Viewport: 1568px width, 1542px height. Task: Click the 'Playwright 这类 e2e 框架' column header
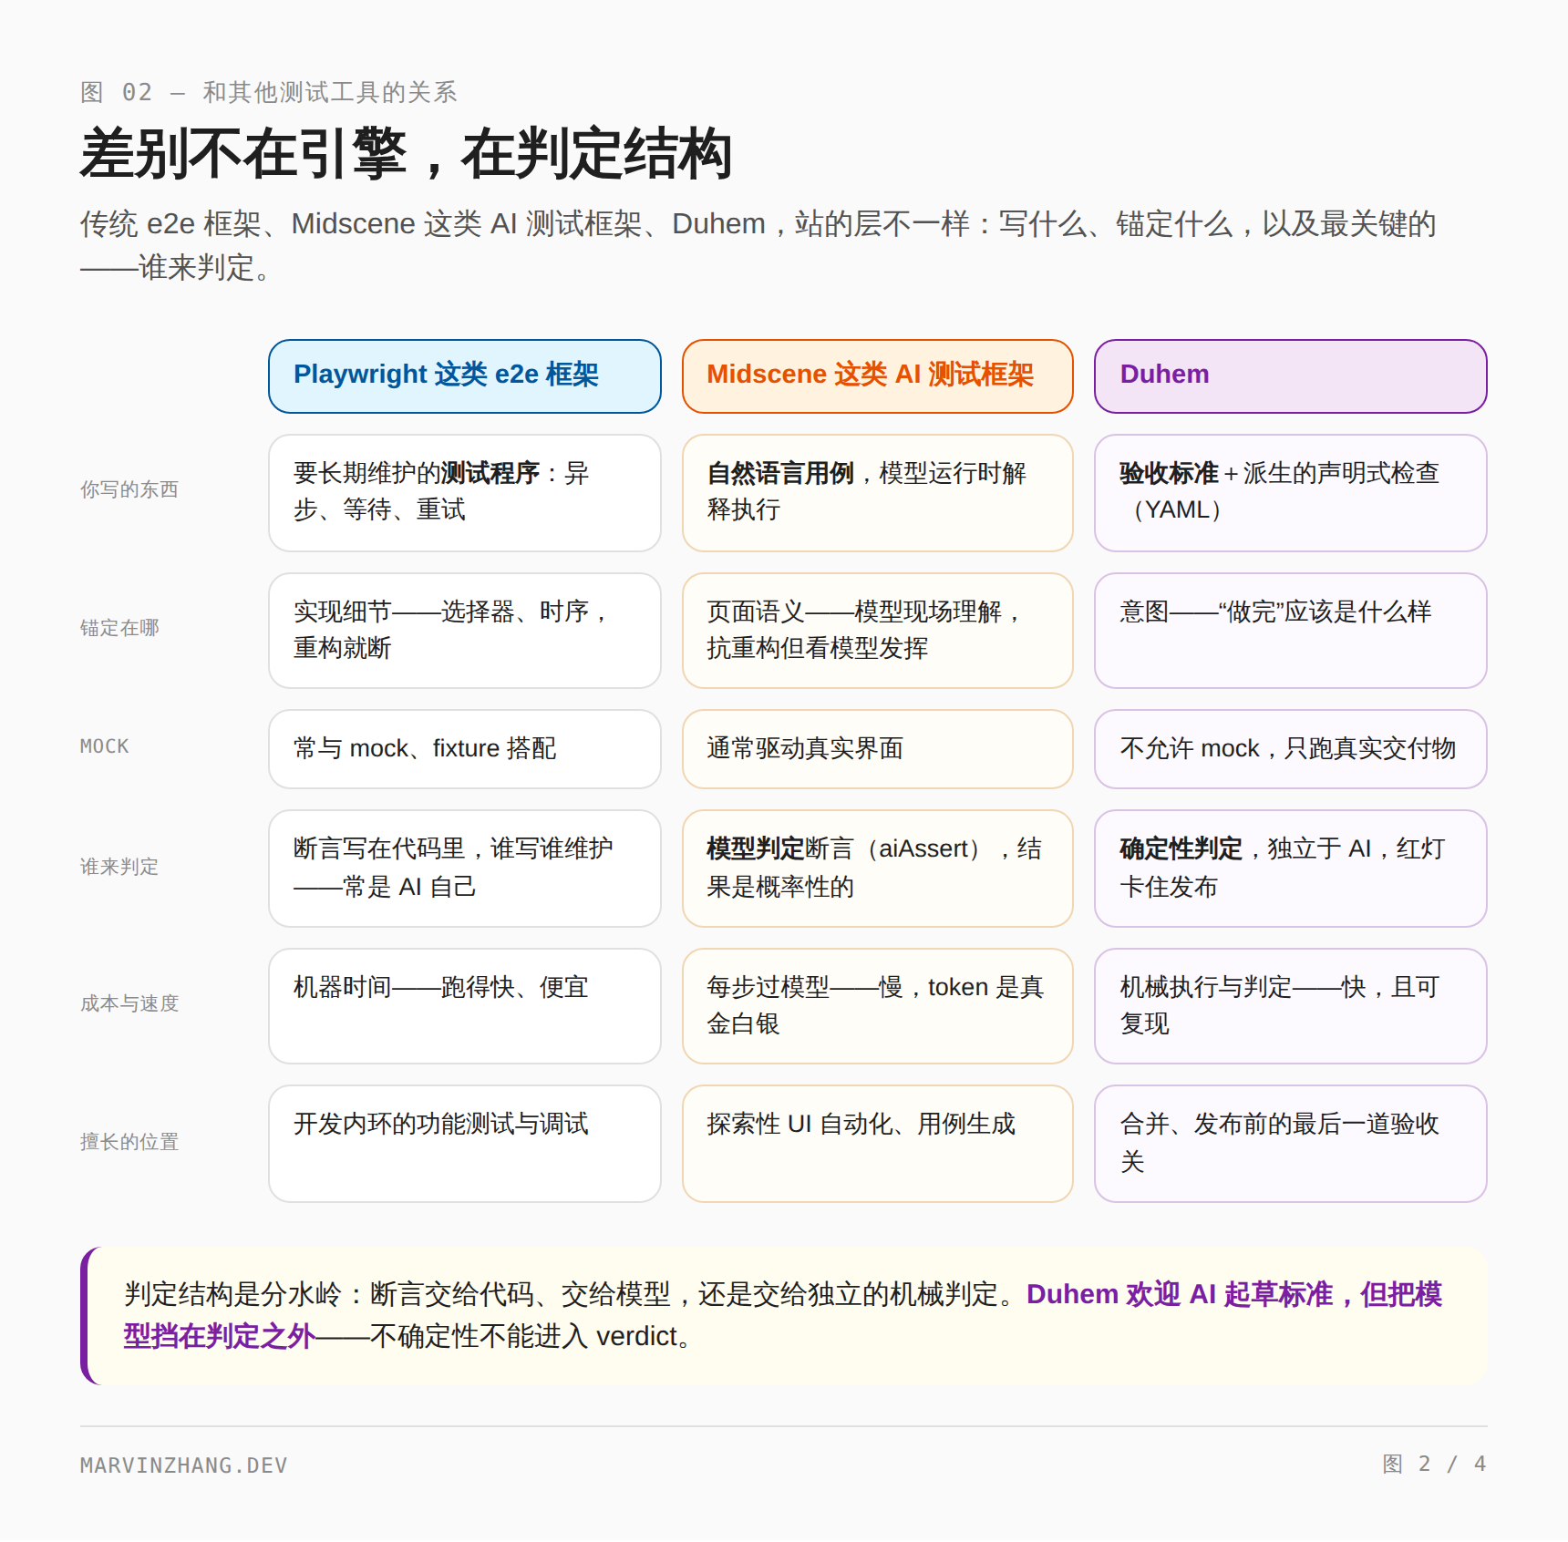[465, 376]
